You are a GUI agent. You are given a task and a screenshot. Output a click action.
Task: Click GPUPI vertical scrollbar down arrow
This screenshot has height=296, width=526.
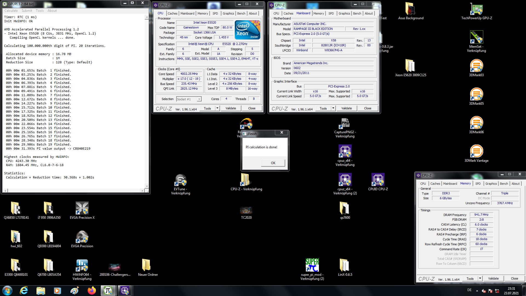click(147, 186)
